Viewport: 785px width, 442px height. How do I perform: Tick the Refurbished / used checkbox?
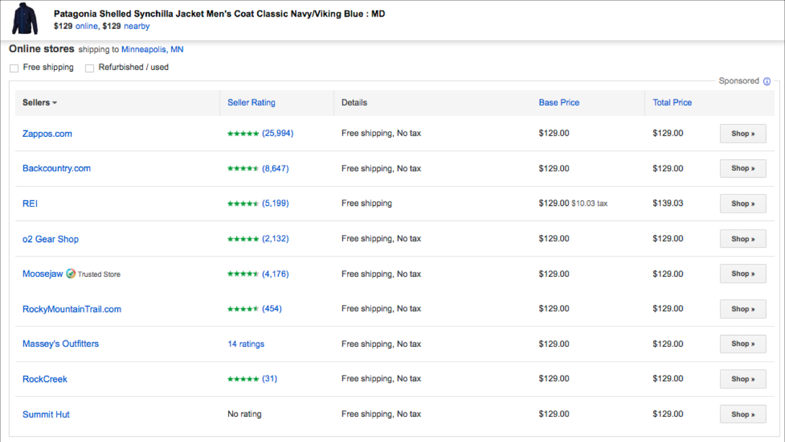click(90, 68)
